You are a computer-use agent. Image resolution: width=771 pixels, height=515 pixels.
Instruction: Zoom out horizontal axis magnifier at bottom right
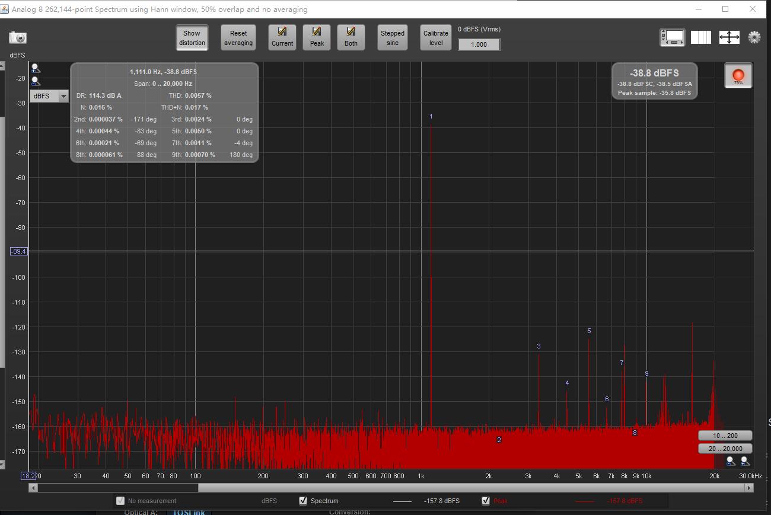click(x=731, y=461)
